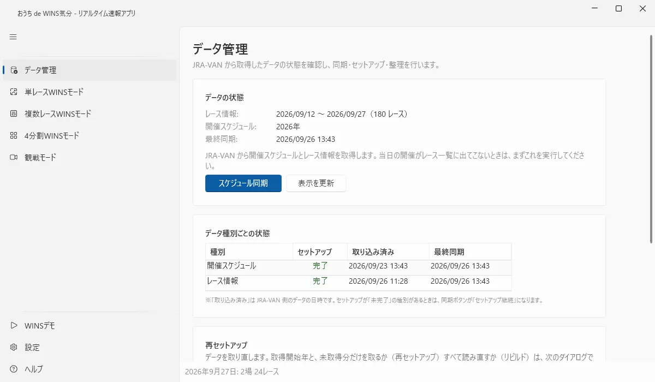Click the 開催スケジュール value 2026年

(288, 127)
